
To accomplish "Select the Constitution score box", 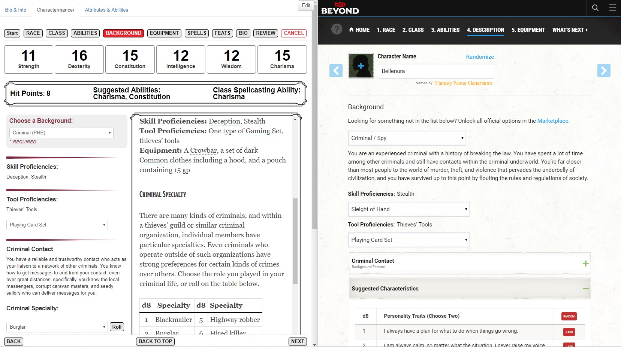I will point(130,60).
